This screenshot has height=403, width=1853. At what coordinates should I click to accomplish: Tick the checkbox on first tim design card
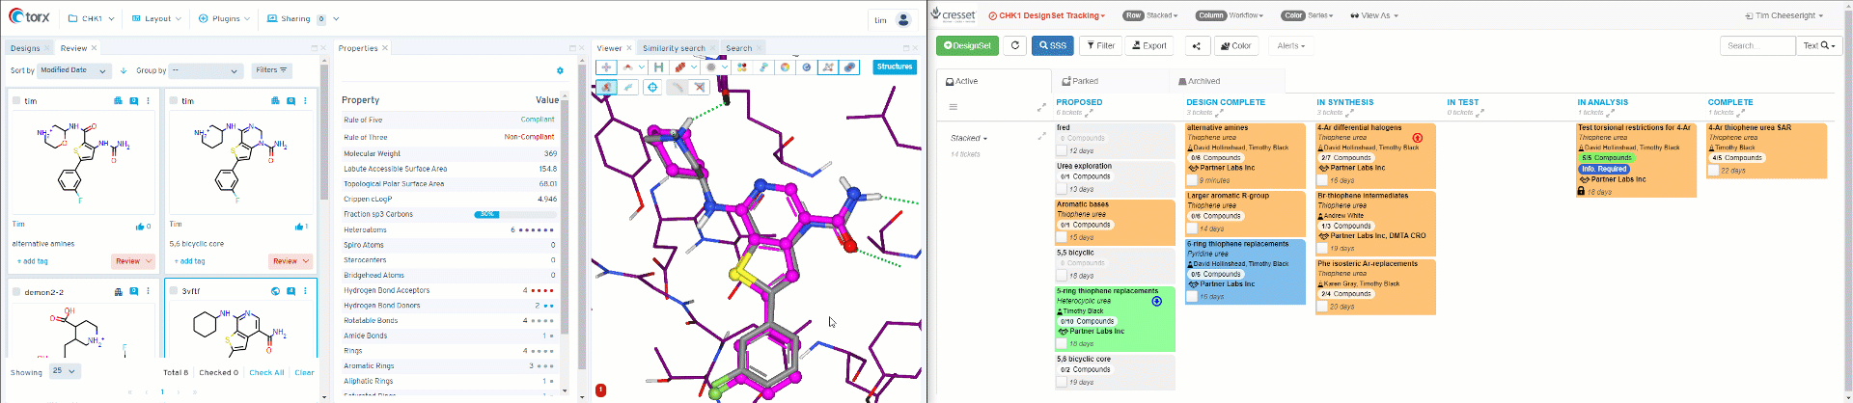pos(16,100)
